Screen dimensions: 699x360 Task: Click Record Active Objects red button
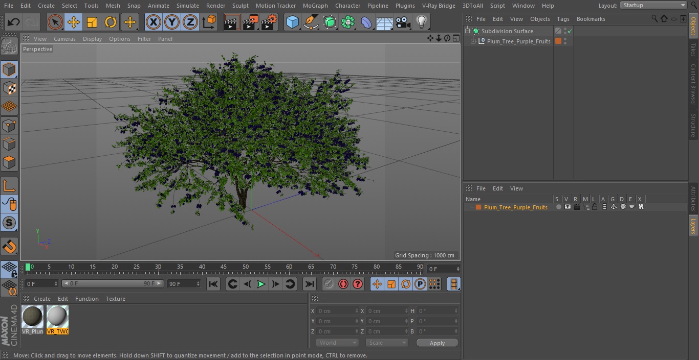[x=329, y=284]
